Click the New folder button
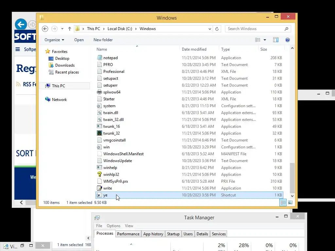Screen dimensions: 335x251 coord(103,40)
